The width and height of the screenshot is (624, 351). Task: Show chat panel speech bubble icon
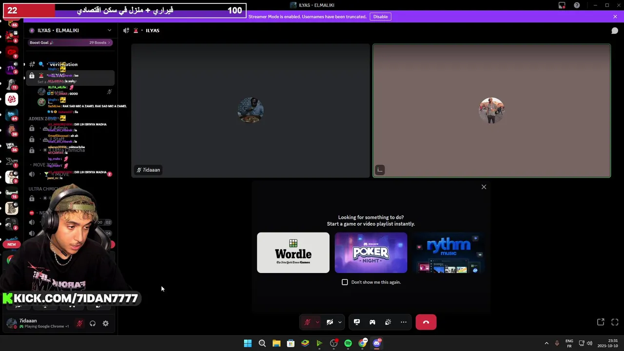(615, 31)
